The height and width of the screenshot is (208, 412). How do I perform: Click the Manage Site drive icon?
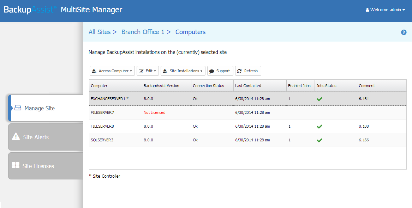tap(18, 108)
